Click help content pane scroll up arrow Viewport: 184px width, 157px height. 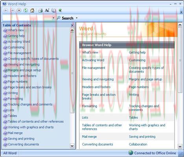(x=180, y=25)
